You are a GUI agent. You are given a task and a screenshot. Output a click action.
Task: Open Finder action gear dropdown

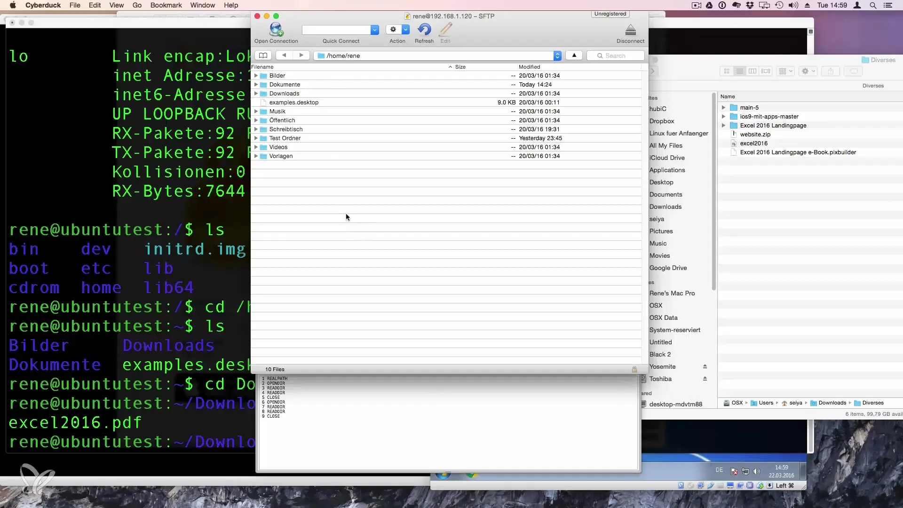808,71
